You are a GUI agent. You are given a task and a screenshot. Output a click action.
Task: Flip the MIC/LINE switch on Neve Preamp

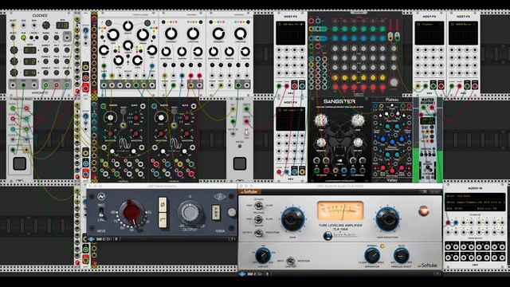click(101, 213)
